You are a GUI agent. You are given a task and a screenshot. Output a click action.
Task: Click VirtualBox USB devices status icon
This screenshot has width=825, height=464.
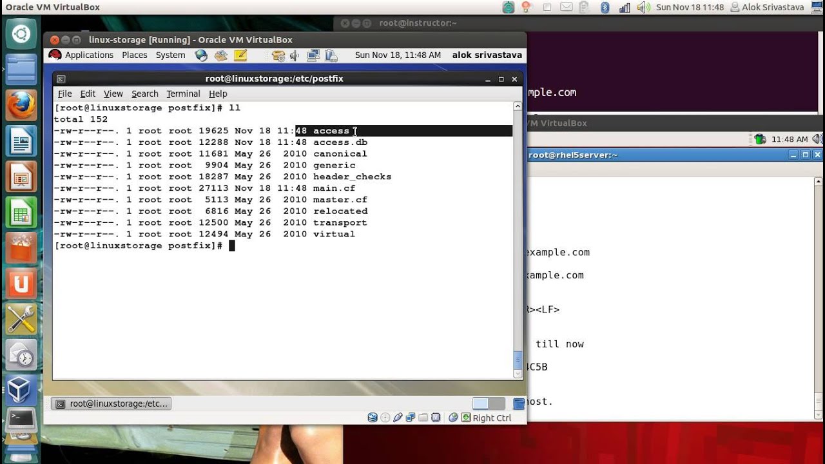point(398,418)
